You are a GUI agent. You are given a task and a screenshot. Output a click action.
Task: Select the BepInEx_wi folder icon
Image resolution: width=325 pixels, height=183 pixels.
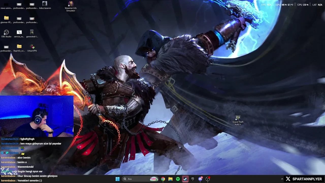[19, 48]
